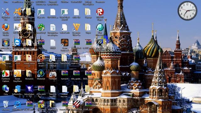This screenshot has width=201, height=113.
Task: Open the Optimizer Pro desktop shortcut
Action: tap(6, 12)
